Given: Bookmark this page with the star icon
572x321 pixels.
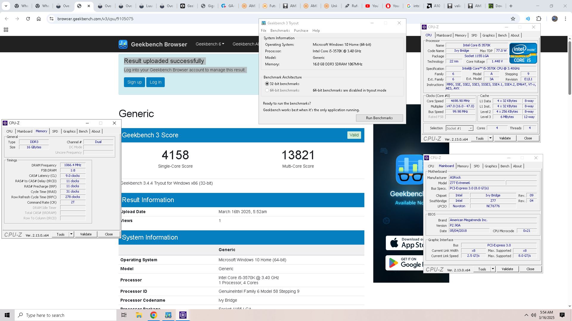Looking at the screenshot, I should (x=513, y=19).
